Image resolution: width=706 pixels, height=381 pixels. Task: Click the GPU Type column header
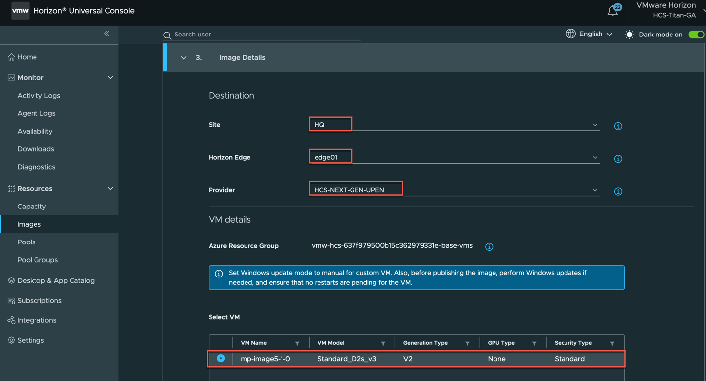pyautogui.click(x=501, y=343)
